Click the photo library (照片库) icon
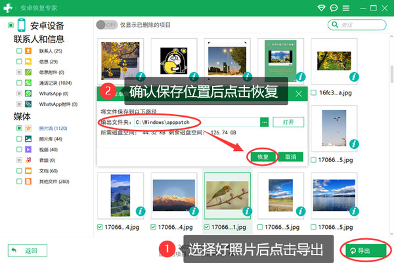 [28, 139]
